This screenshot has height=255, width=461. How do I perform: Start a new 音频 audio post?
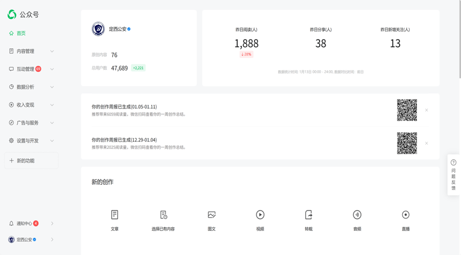357,215
